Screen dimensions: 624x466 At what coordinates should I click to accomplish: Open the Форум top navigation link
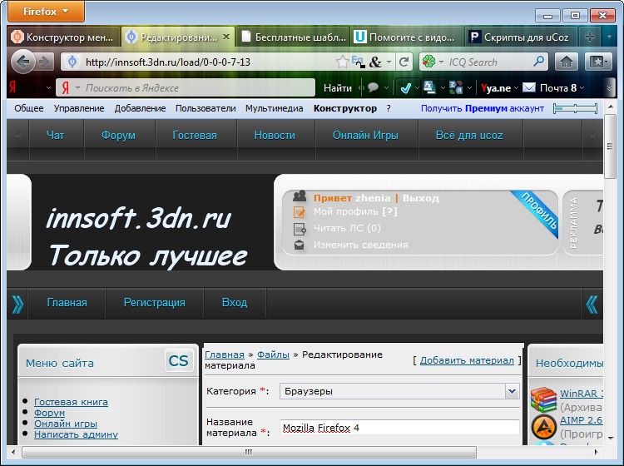(x=118, y=136)
